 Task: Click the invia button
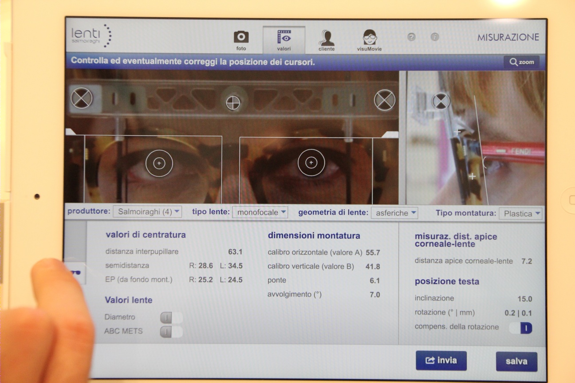(x=441, y=360)
